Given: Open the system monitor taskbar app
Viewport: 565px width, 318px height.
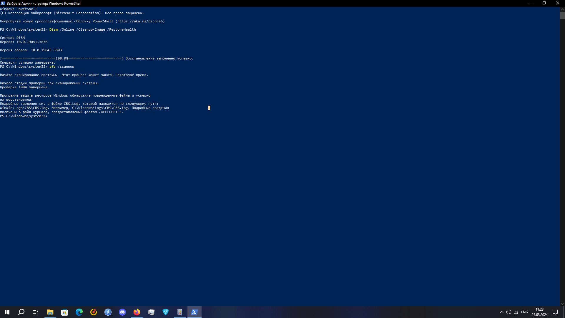Looking at the screenshot, I should (151, 312).
